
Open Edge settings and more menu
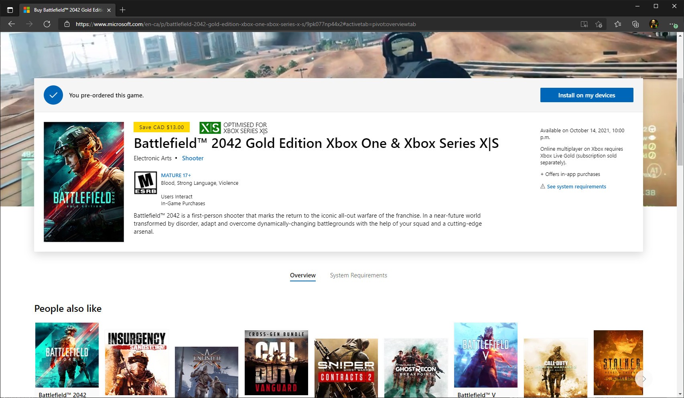673,24
